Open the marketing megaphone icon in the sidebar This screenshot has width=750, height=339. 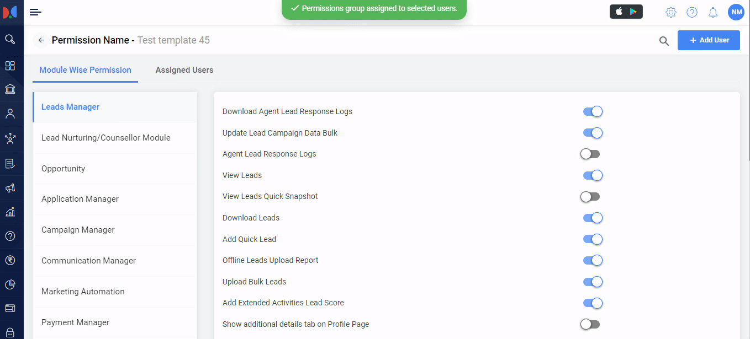coord(11,187)
